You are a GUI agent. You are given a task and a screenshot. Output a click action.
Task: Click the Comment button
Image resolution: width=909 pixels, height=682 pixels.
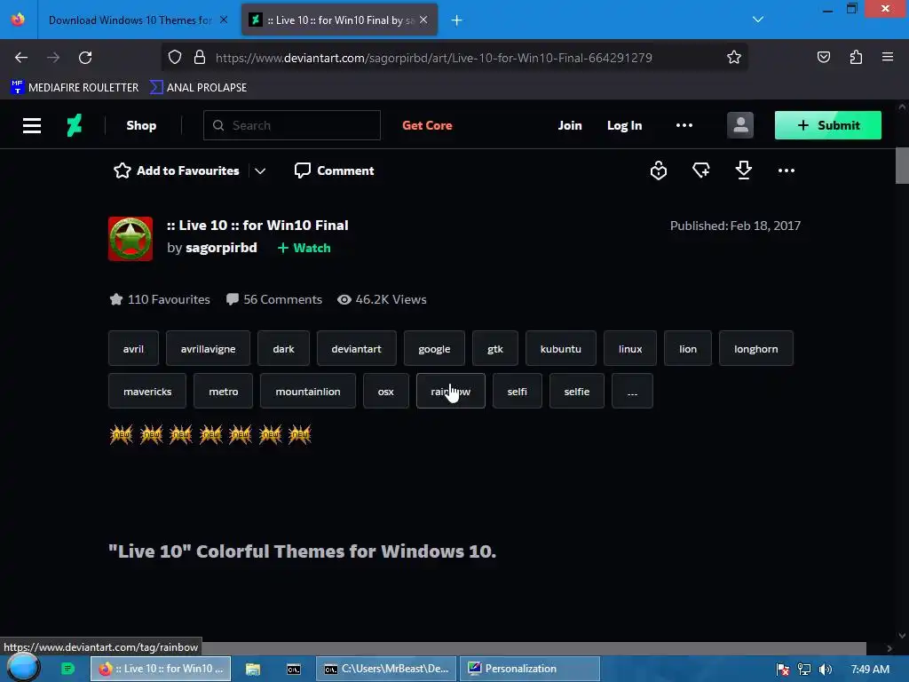click(335, 170)
